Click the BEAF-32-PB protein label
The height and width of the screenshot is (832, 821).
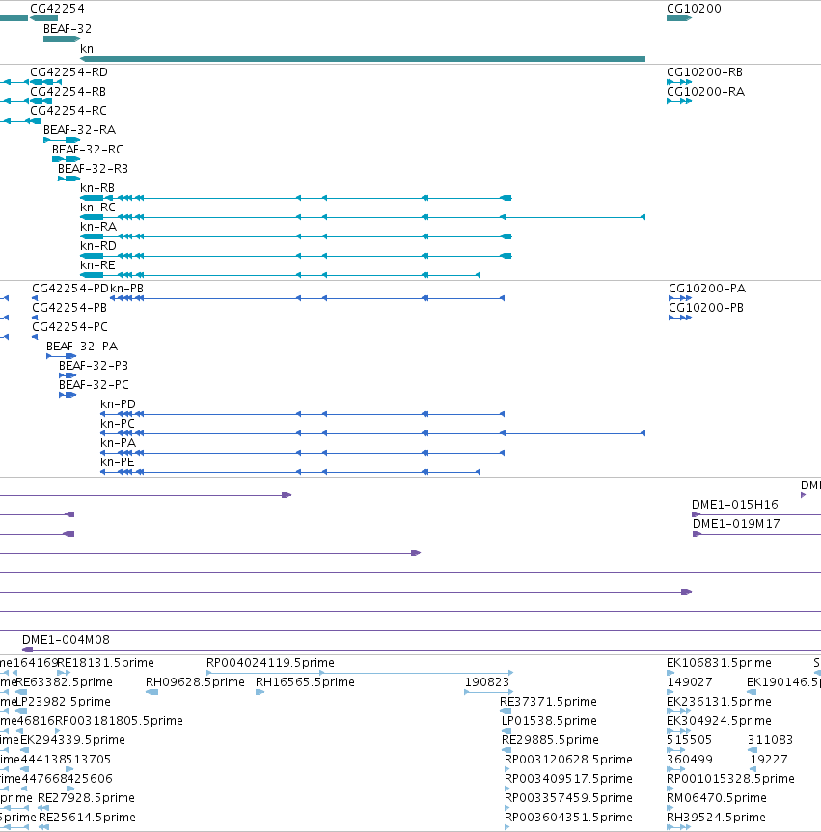[x=94, y=366]
